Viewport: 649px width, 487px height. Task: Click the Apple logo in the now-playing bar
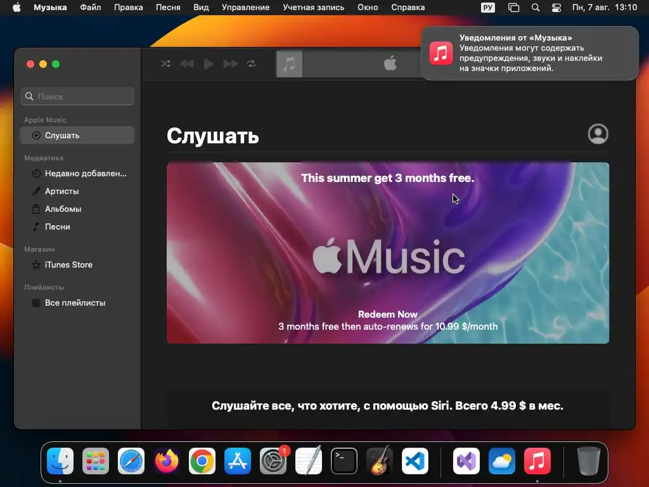click(x=390, y=63)
